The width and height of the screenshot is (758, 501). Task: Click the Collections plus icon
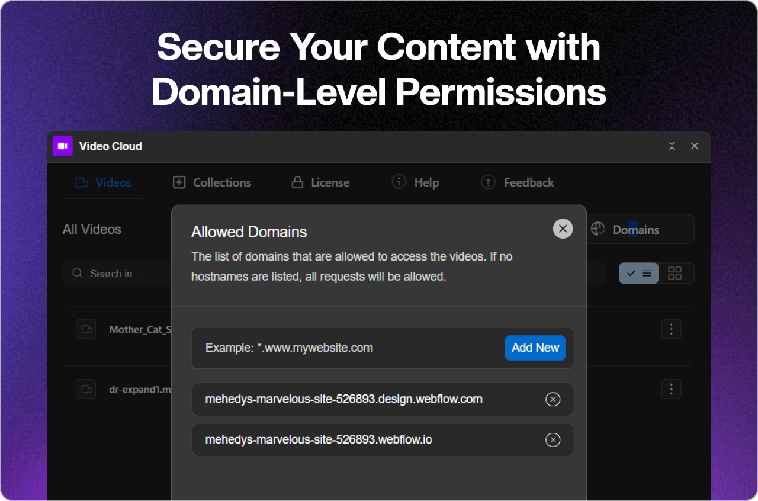(178, 182)
